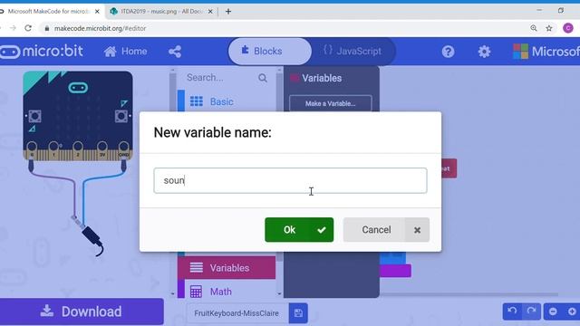Zoom out the workspace
The image size is (580, 326).
(x=553, y=312)
